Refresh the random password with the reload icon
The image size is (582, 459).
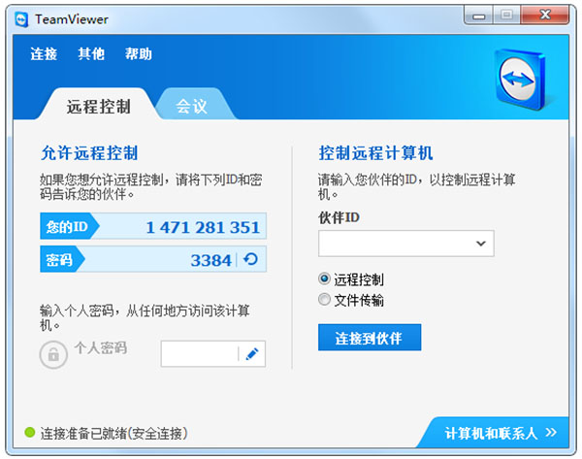pos(250,259)
